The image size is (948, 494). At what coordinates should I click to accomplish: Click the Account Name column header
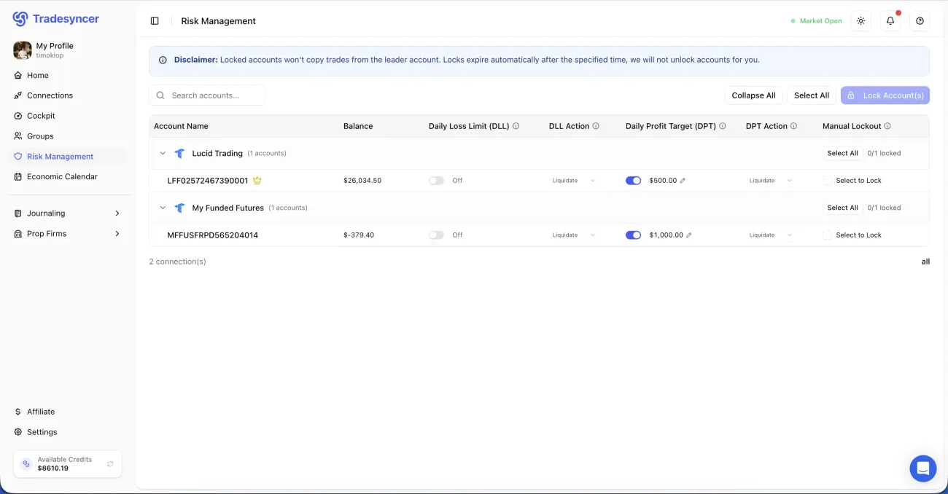point(181,126)
